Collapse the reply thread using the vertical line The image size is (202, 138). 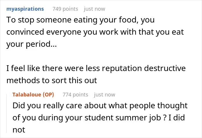click(7, 113)
